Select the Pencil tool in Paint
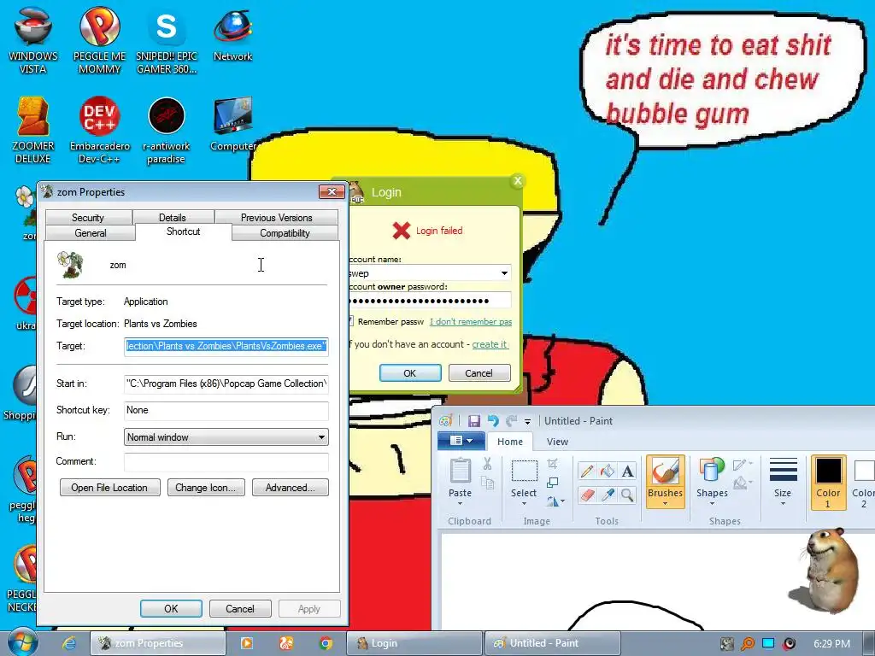 tap(586, 471)
